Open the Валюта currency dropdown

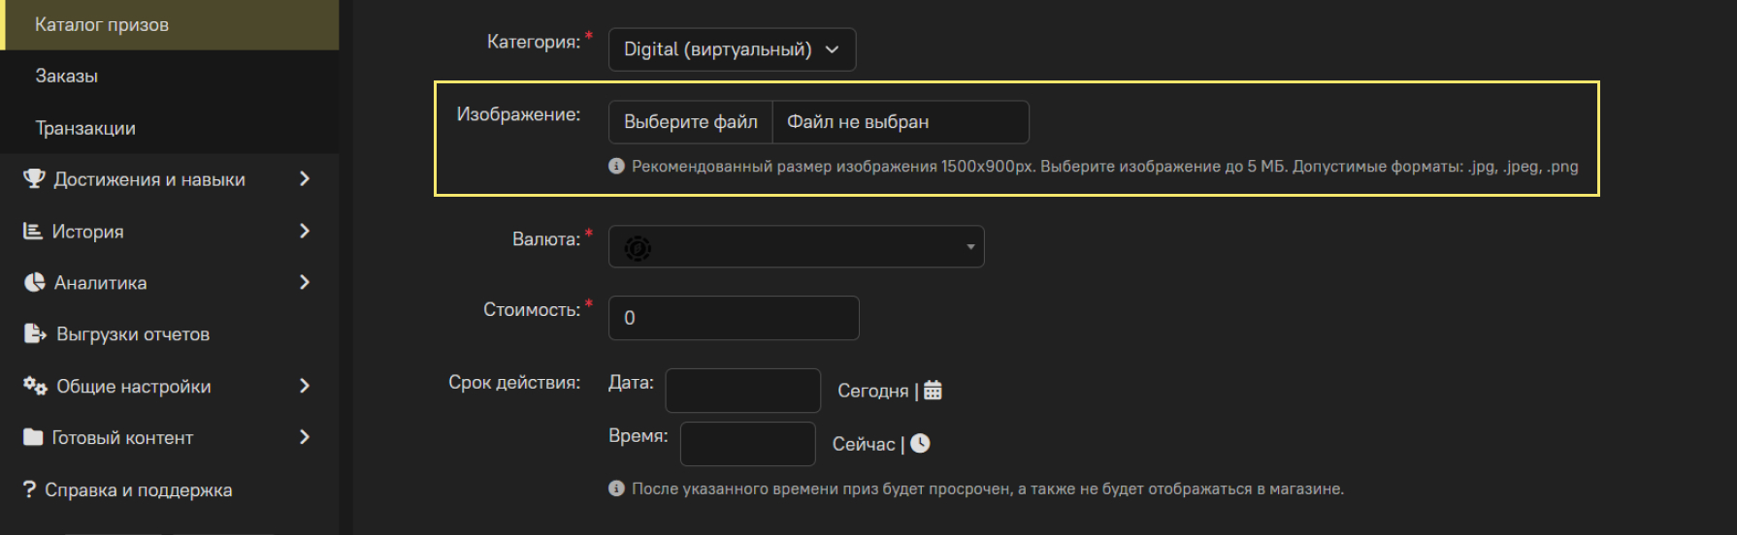(x=796, y=246)
